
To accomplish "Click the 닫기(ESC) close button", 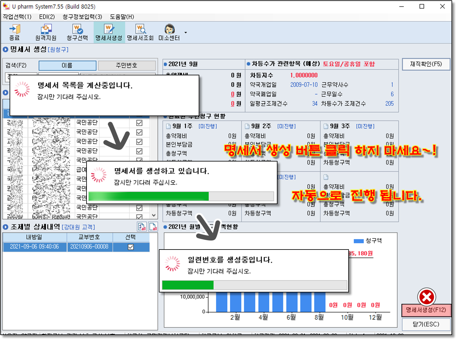I will [426, 324].
